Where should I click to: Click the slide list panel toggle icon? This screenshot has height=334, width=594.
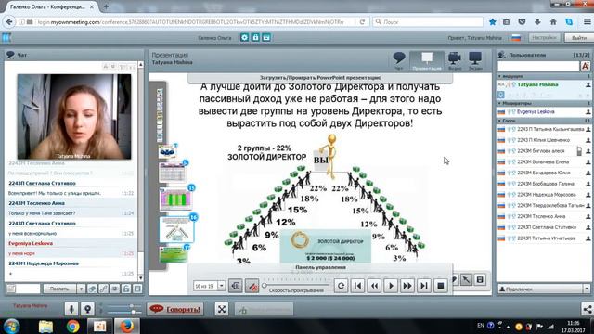(235, 286)
